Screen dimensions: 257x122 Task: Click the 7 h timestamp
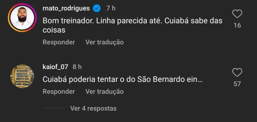coord(111,8)
